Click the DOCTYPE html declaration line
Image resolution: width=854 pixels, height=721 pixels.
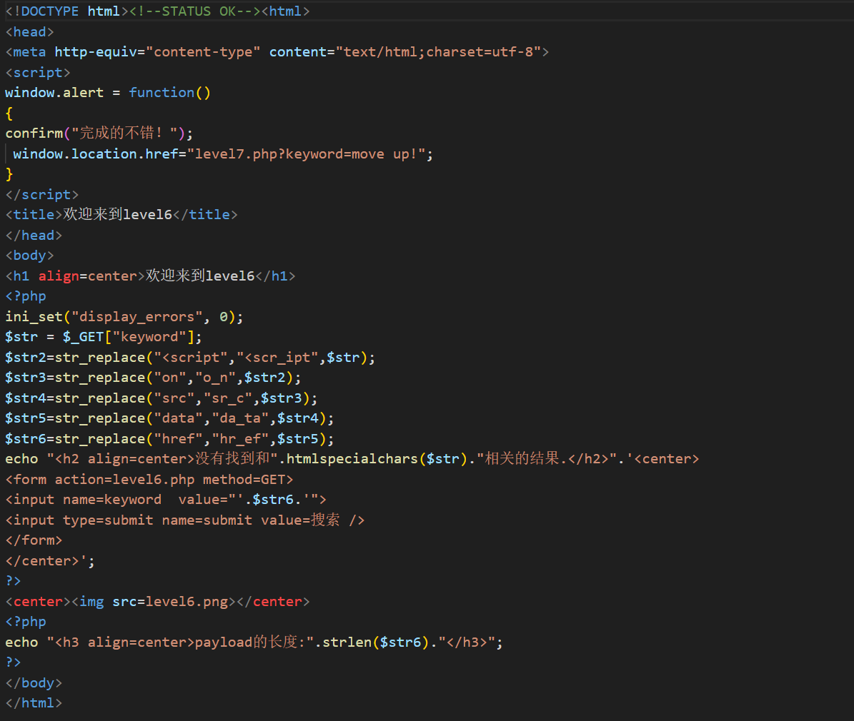(157, 11)
